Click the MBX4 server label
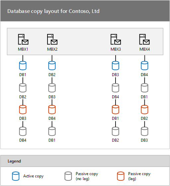Screen dimensions: 170x186 pos(145,49)
